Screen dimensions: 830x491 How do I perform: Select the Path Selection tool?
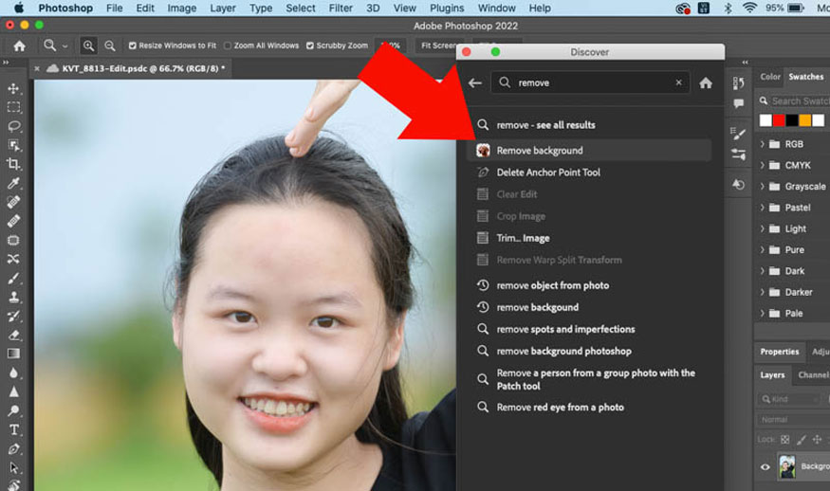(14, 467)
